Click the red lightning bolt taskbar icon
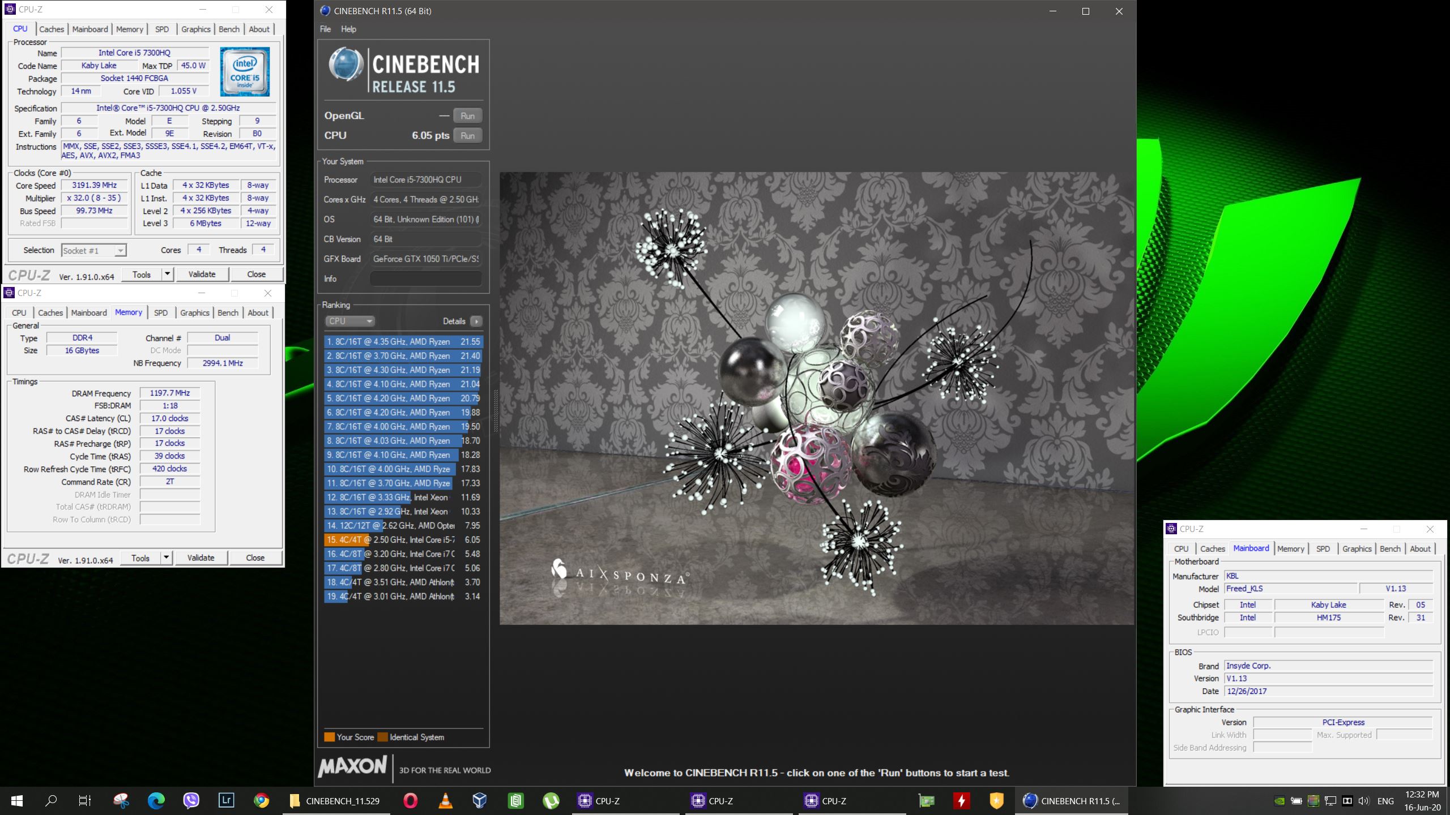1450x815 pixels. pyautogui.click(x=961, y=801)
